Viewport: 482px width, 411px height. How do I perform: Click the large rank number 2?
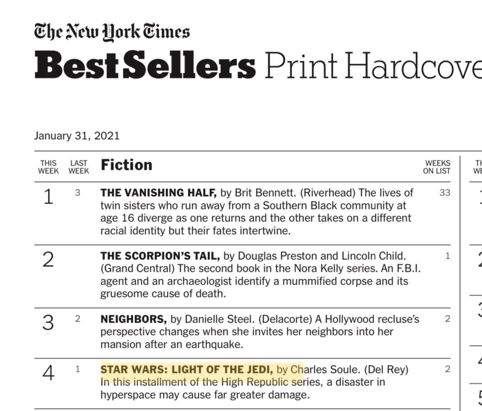click(x=48, y=260)
